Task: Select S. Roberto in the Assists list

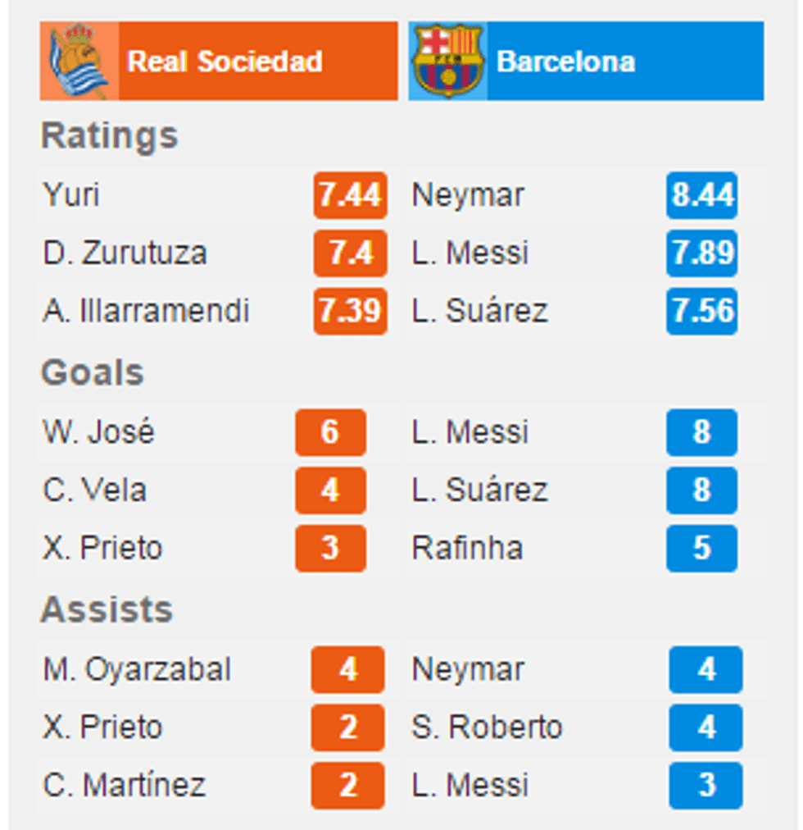Action: click(488, 727)
